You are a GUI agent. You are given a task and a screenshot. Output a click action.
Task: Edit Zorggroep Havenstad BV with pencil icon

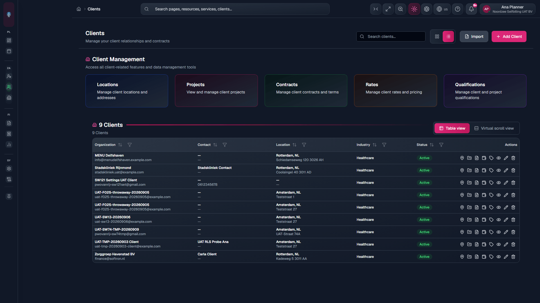pos(506,257)
